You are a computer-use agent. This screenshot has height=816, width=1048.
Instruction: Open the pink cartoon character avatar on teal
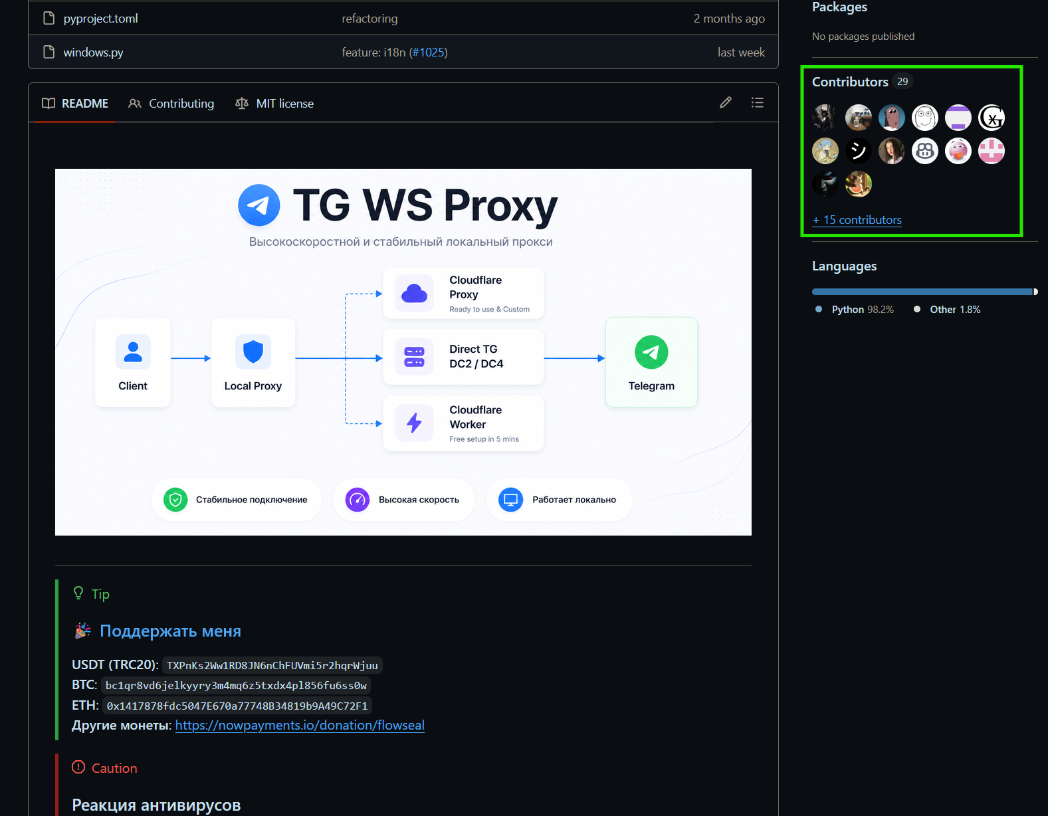click(x=892, y=118)
